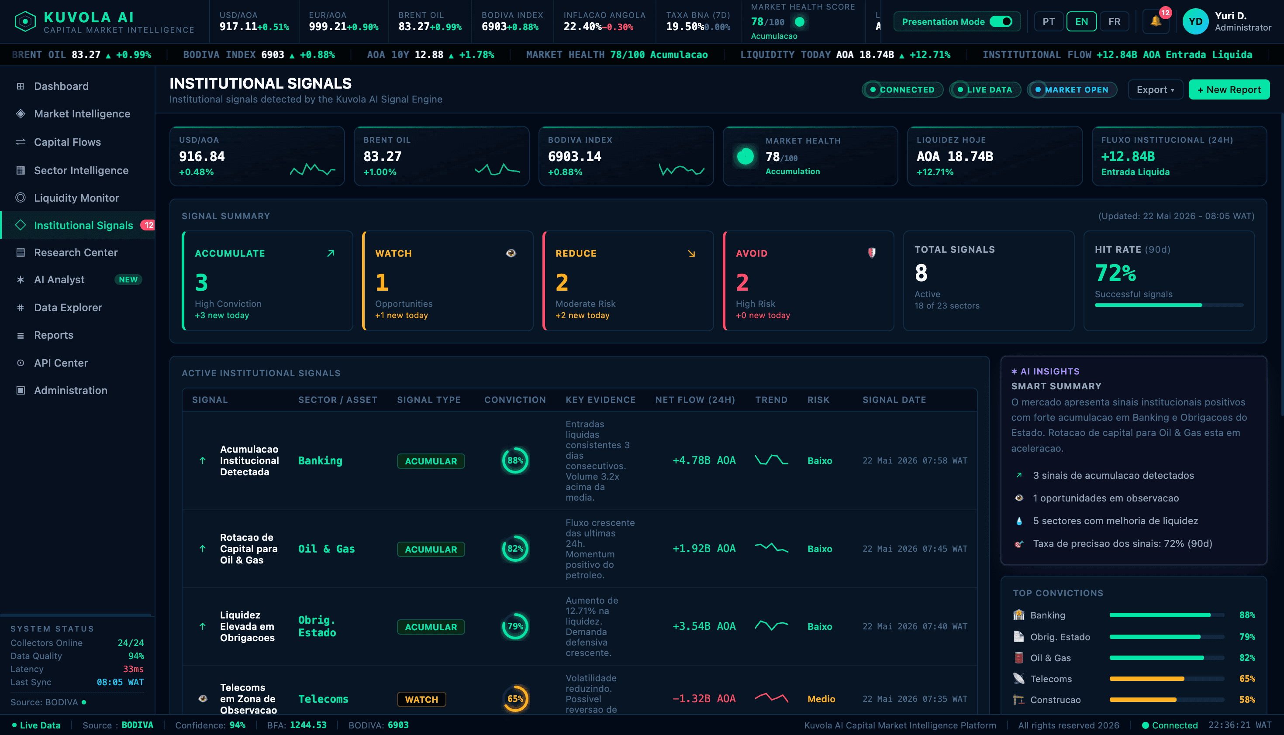The width and height of the screenshot is (1284, 735).
Task: Click the Construcao crane icon in Top Convictions
Action: [x=1019, y=700]
